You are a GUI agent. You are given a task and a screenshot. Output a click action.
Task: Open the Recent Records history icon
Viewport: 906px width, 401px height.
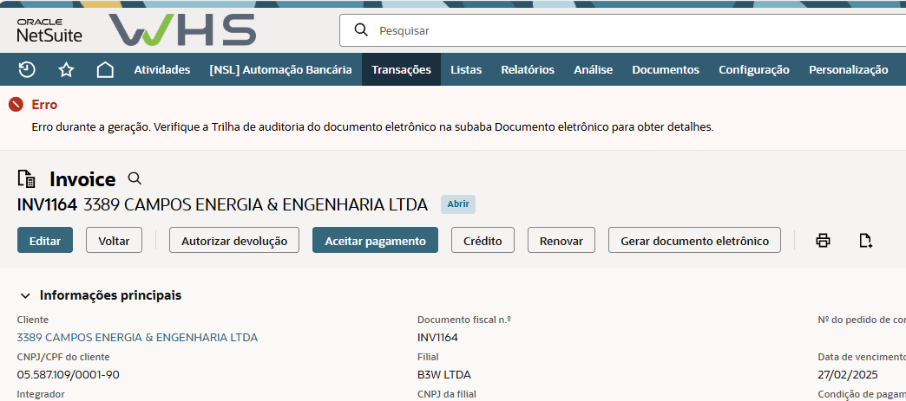click(x=27, y=70)
